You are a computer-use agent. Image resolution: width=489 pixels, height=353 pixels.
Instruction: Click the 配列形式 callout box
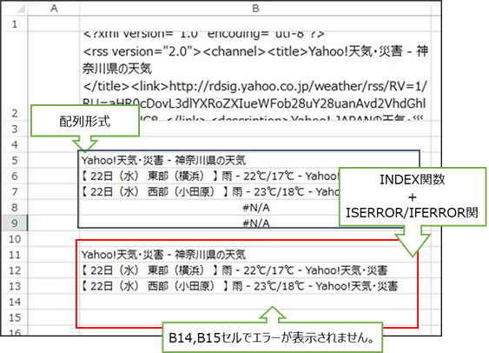coord(85,121)
